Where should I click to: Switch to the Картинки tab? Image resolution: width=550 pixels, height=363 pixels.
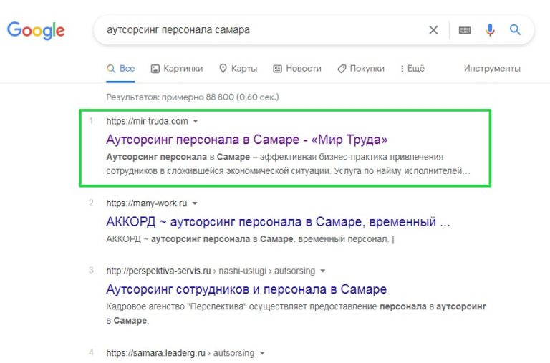pos(177,69)
